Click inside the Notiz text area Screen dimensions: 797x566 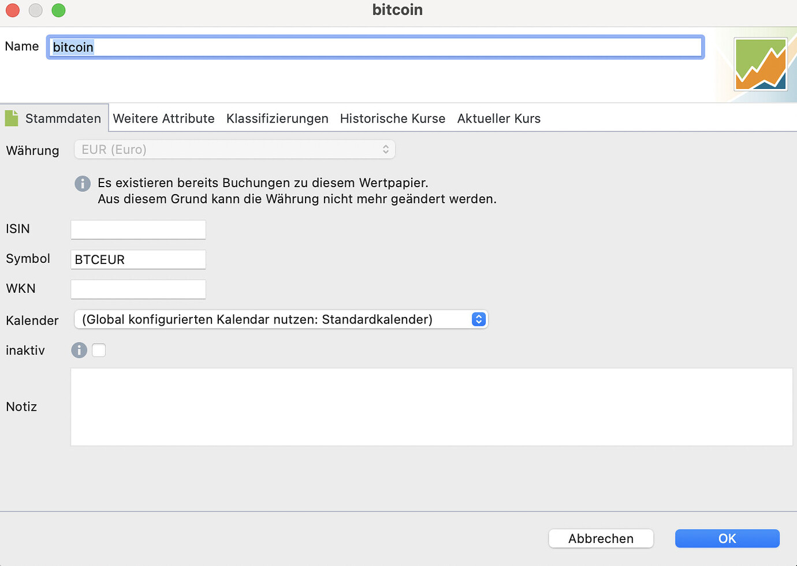pos(431,407)
